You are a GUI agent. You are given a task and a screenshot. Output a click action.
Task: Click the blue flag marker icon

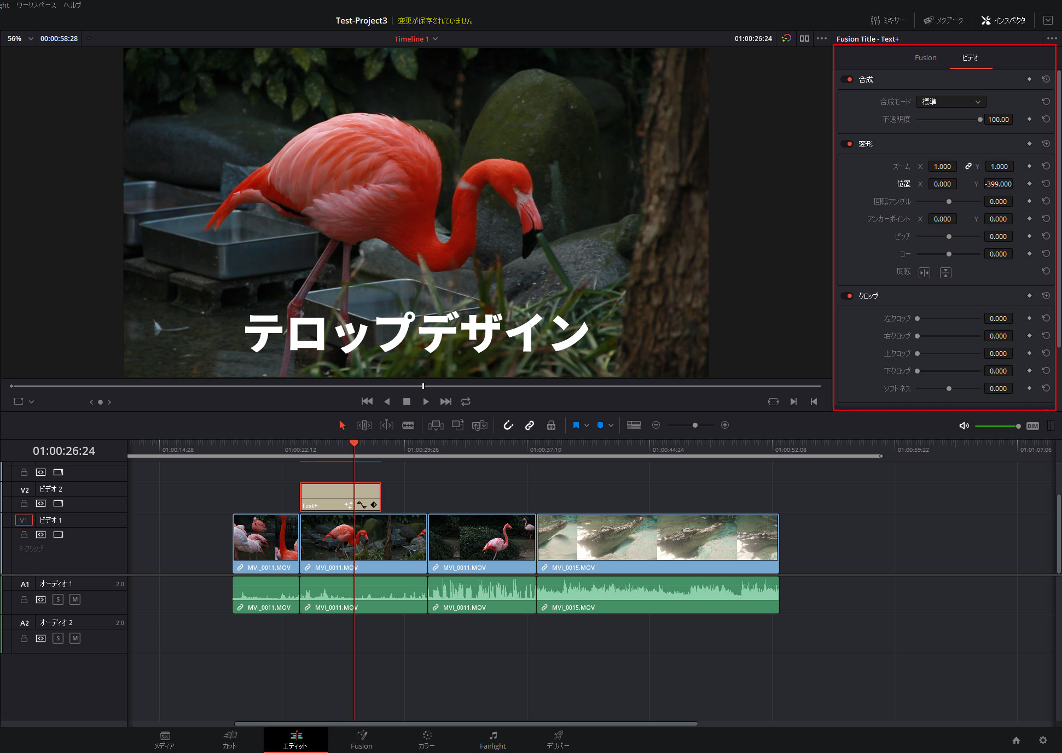pyautogui.click(x=576, y=425)
